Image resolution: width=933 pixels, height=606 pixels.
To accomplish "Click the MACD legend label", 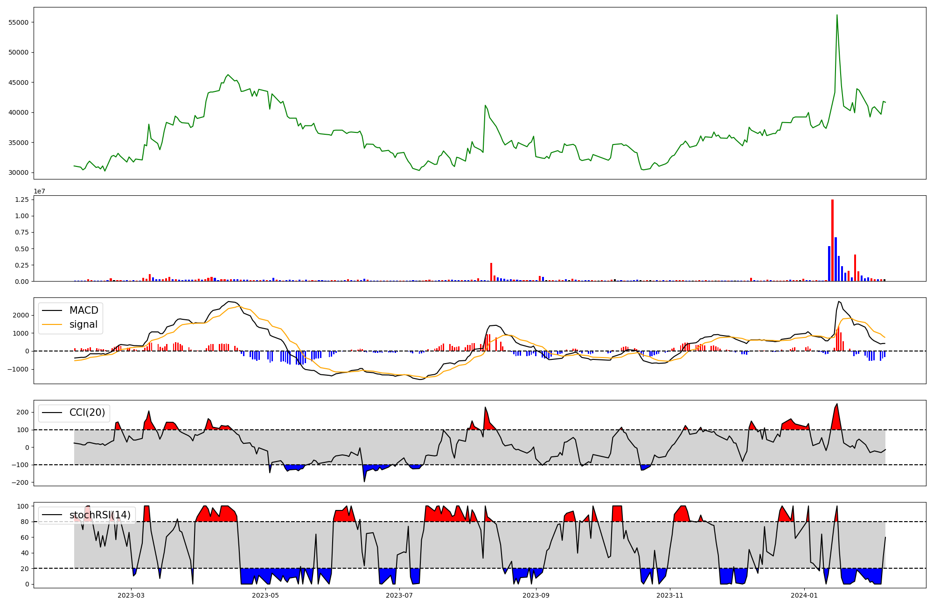I will point(84,310).
